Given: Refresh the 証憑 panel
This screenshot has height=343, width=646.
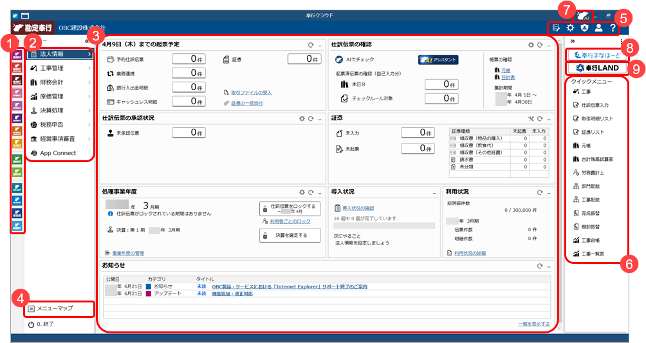Looking at the screenshot, I should pos(540,118).
